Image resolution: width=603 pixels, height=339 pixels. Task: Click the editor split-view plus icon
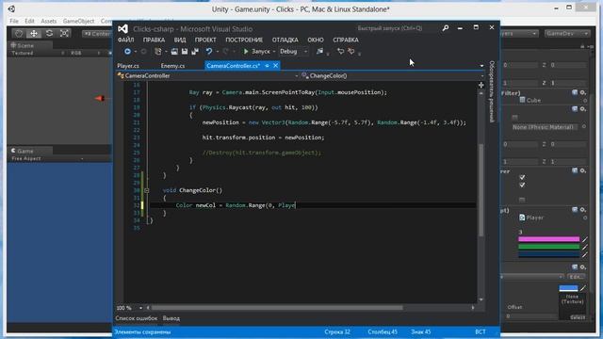481,85
